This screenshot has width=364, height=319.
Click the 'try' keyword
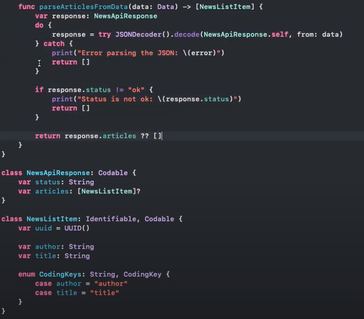(105, 35)
